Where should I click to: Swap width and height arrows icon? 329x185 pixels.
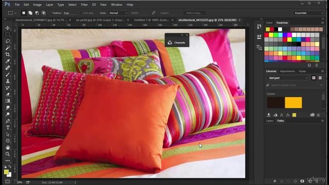pos(154,13)
